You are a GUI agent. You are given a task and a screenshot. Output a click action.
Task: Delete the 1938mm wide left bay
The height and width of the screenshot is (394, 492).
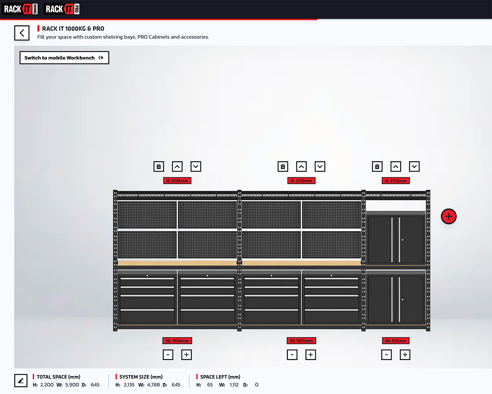[159, 167]
